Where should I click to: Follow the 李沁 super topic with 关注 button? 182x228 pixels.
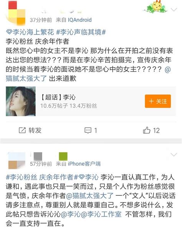point(158,101)
